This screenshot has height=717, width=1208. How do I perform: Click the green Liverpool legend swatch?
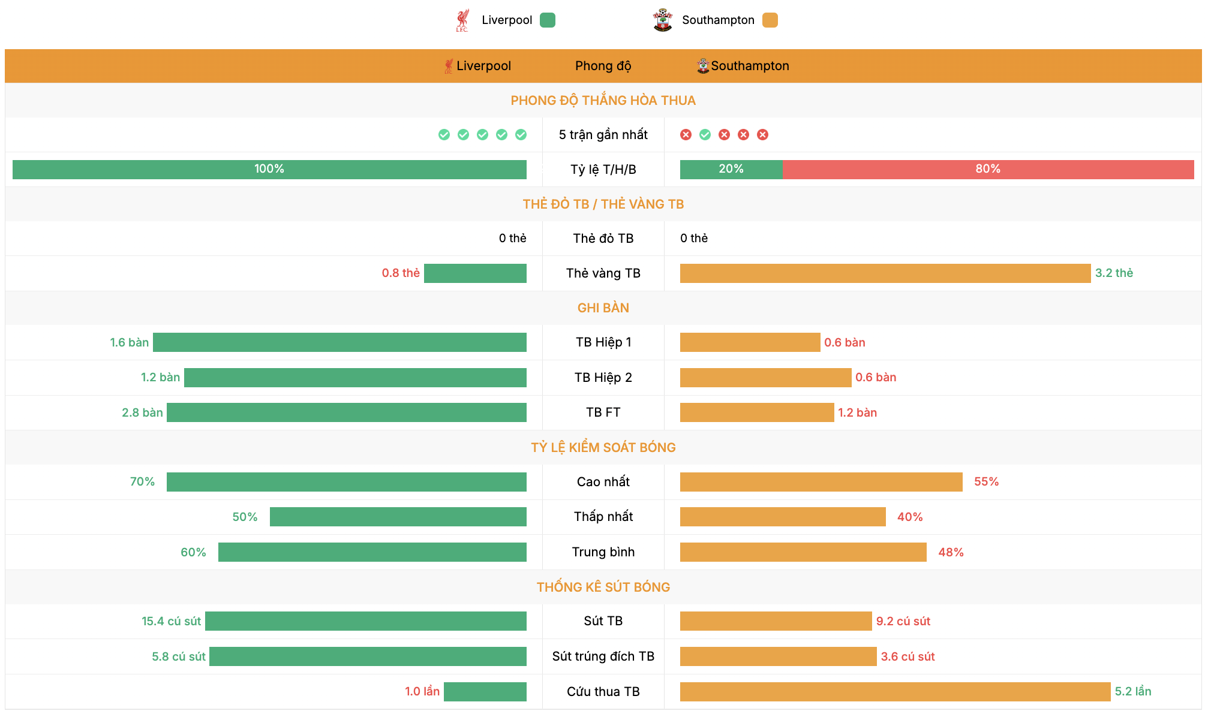point(548,20)
